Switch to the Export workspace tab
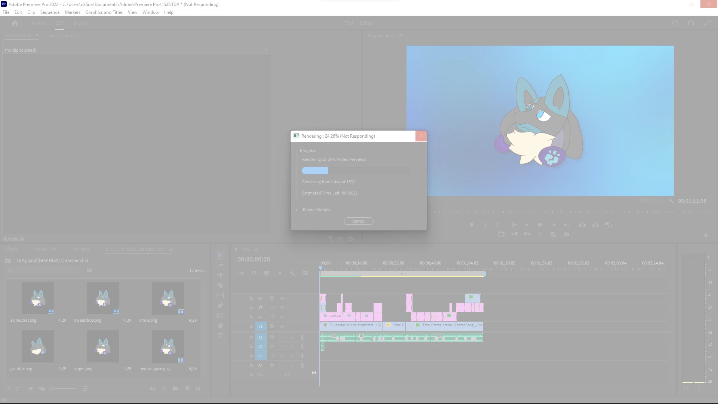This screenshot has width=718, height=404. (x=80, y=23)
